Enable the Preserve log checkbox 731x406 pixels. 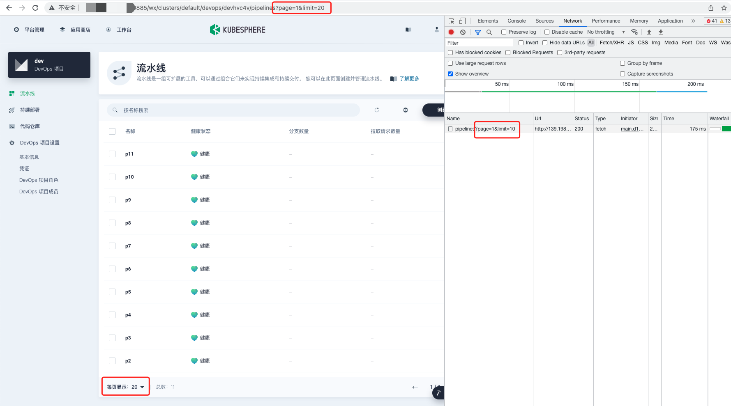pyautogui.click(x=503, y=32)
